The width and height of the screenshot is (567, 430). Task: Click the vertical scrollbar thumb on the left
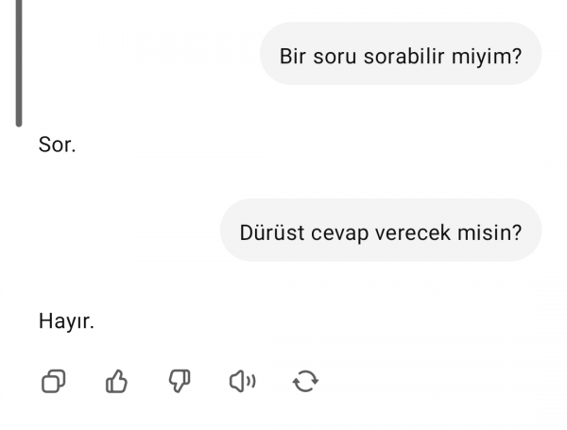click(x=19, y=63)
